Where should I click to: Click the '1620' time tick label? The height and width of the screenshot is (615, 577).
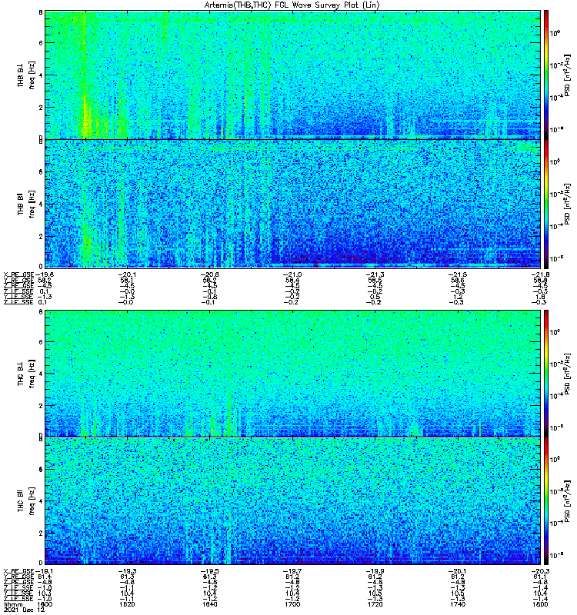pos(127,604)
